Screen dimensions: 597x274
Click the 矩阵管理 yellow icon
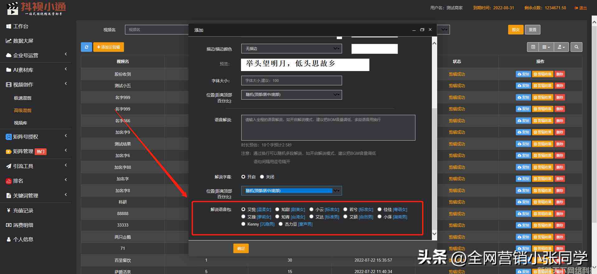pos(9,151)
